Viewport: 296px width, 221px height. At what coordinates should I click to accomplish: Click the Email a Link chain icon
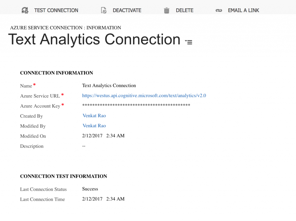219,10
